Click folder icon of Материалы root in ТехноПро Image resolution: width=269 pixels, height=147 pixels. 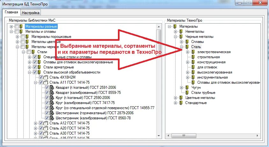(x=175, y=26)
